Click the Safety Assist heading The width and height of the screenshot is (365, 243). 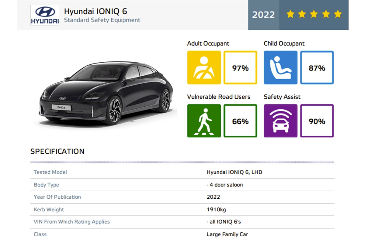pos(282,97)
